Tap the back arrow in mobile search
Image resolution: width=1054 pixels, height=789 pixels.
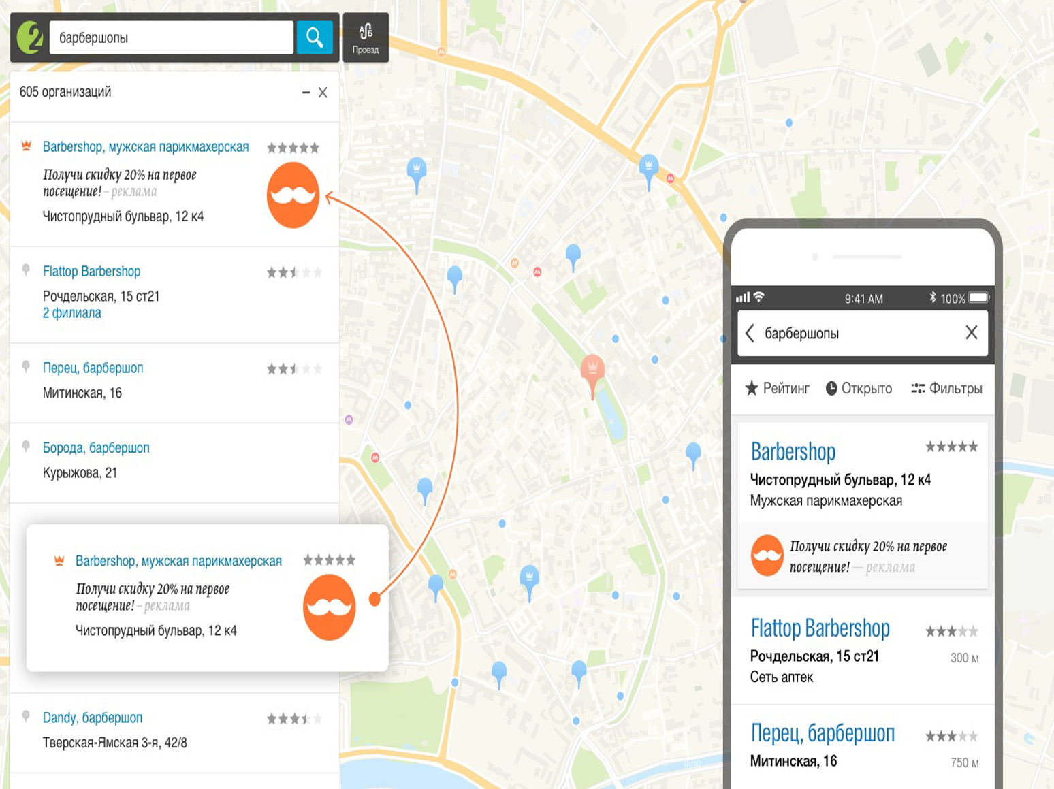point(750,333)
